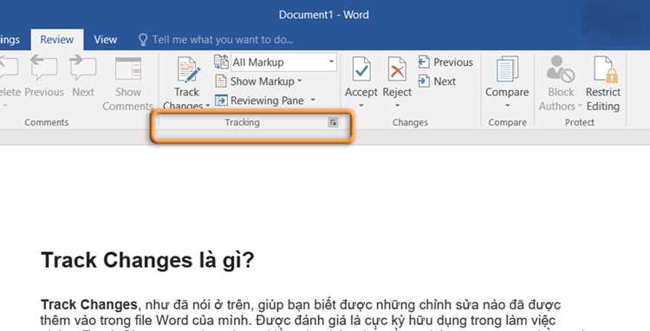Click the Reject change icon
Screen dimensions: 650x331
point(397,69)
